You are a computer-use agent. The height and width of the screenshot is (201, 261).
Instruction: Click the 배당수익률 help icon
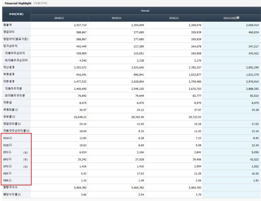tap(19, 194)
